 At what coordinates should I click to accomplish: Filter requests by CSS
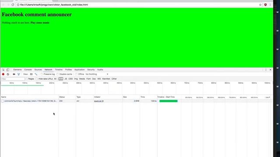(x=70, y=79)
